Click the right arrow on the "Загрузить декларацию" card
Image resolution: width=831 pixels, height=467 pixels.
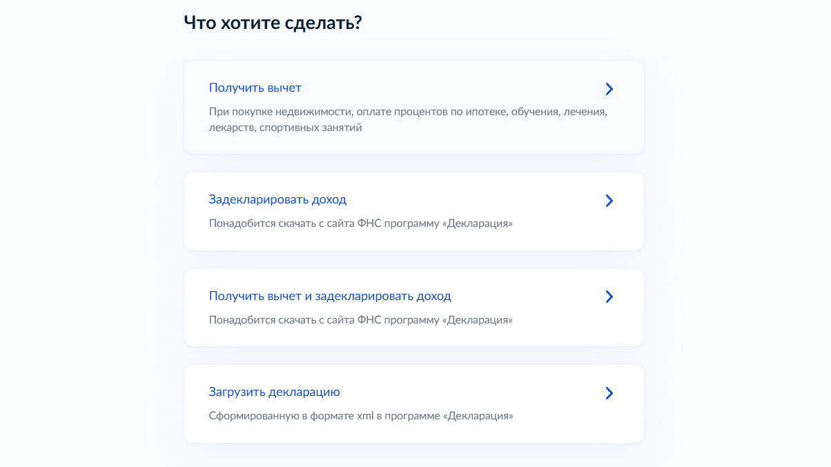coord(609,393)
